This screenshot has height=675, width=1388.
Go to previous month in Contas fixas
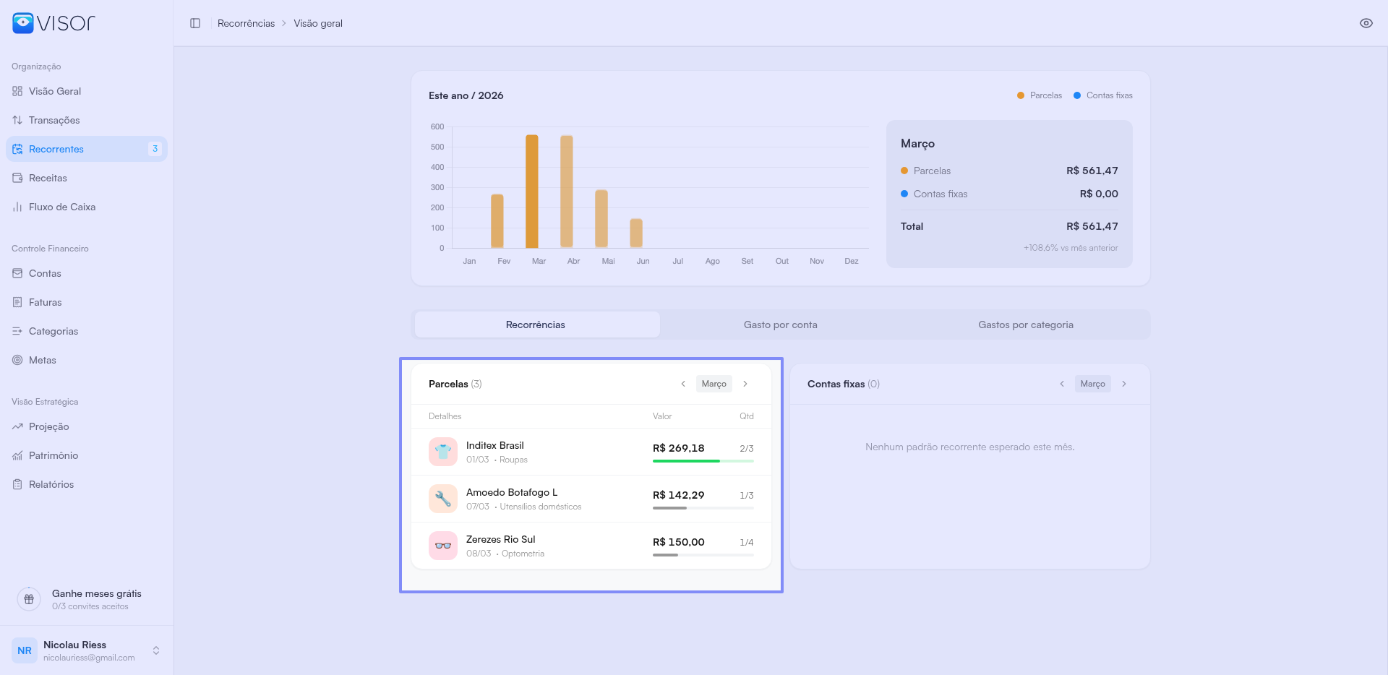1062,384
